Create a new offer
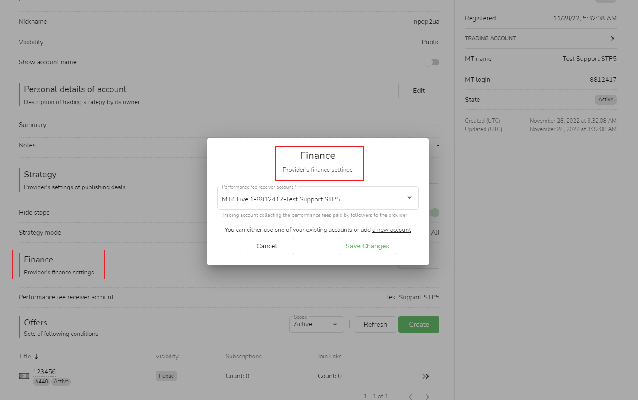Screen dimensions: 638x400 coord(419,325)
